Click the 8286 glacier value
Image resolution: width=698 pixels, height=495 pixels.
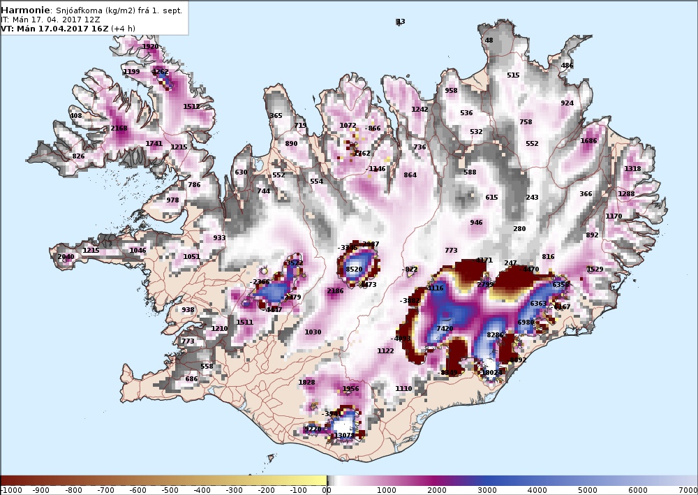(495, 334)
